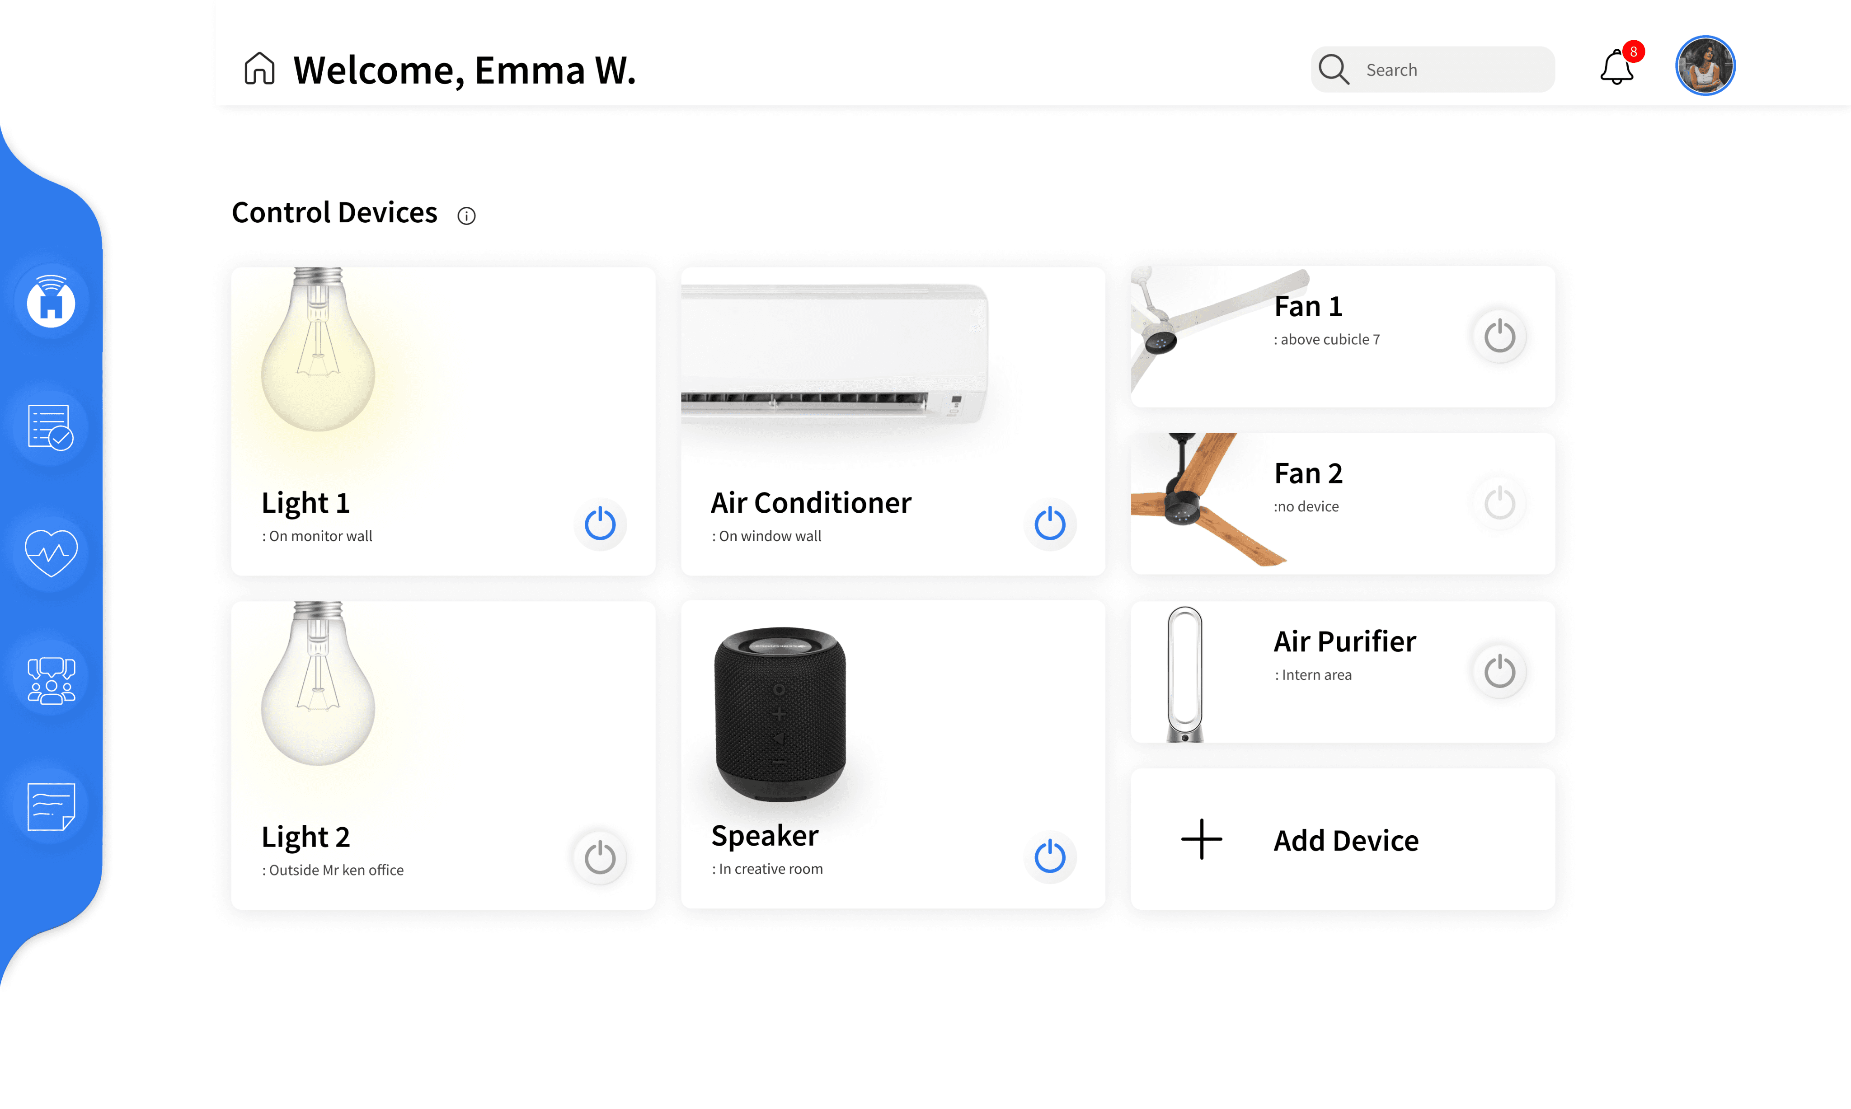The image size is (1851, 1109).
Task: Click the Search input field
Action: point(1433,70)
